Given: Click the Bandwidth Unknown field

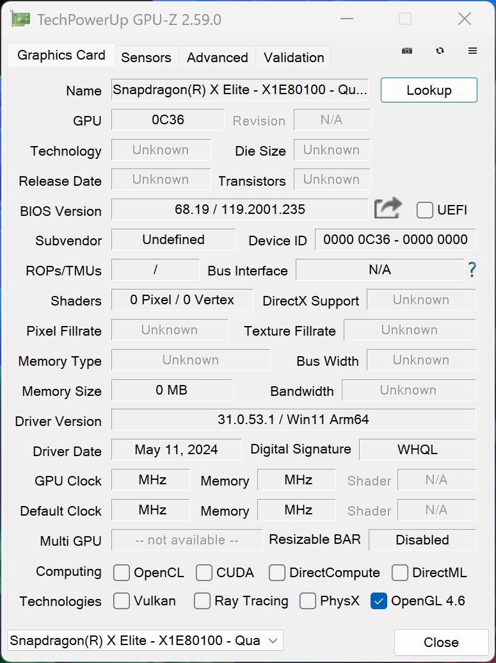Looking at the screenshot, I should [x=408, y=390].
